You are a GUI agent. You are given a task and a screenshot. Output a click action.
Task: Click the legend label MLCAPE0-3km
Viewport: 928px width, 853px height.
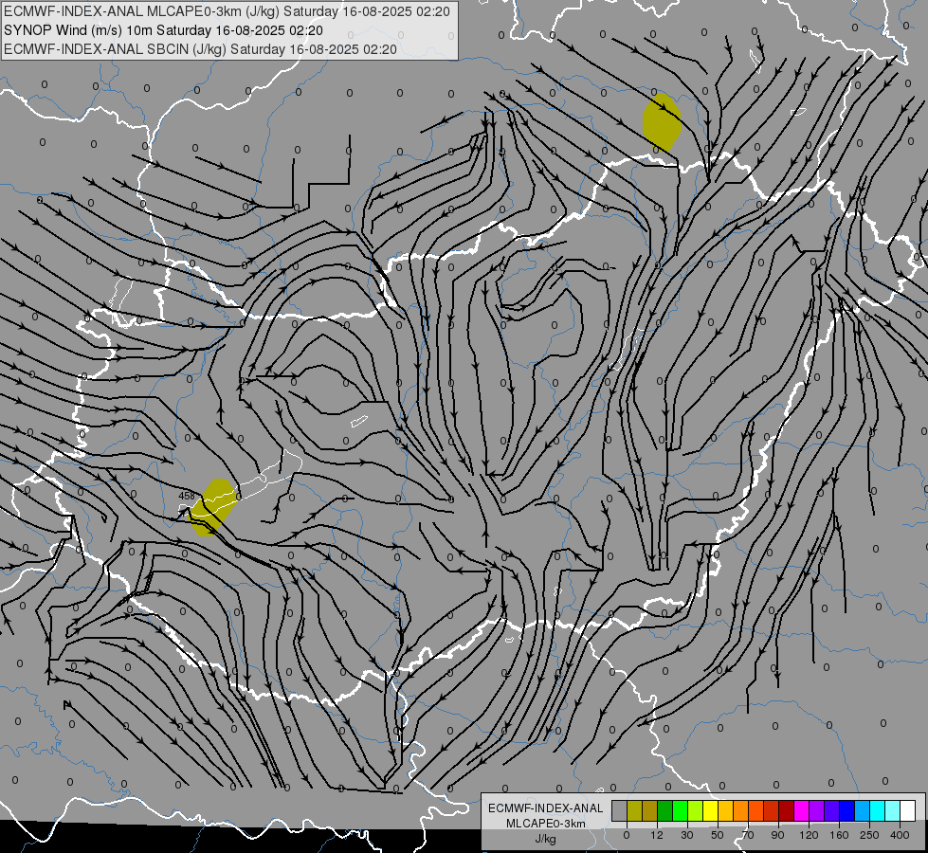point(546,824)
